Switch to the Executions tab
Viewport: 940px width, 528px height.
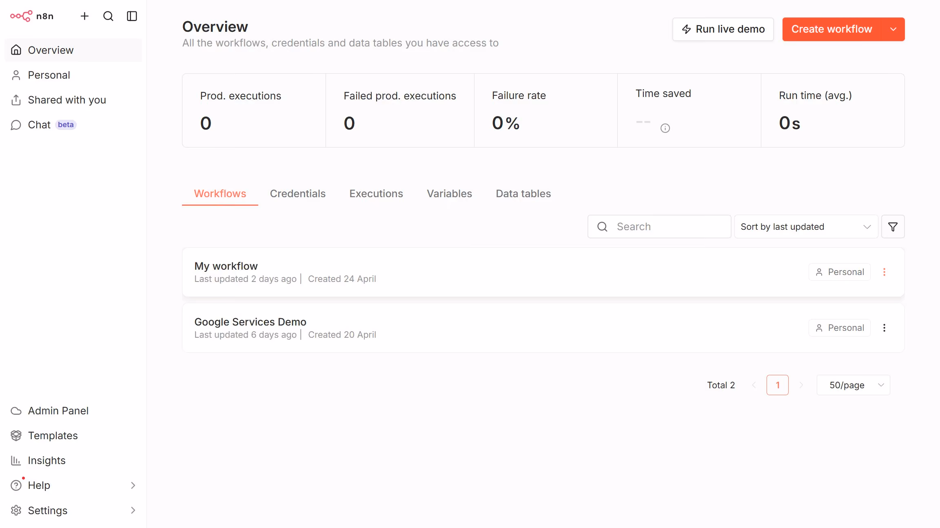coord(376,194)
